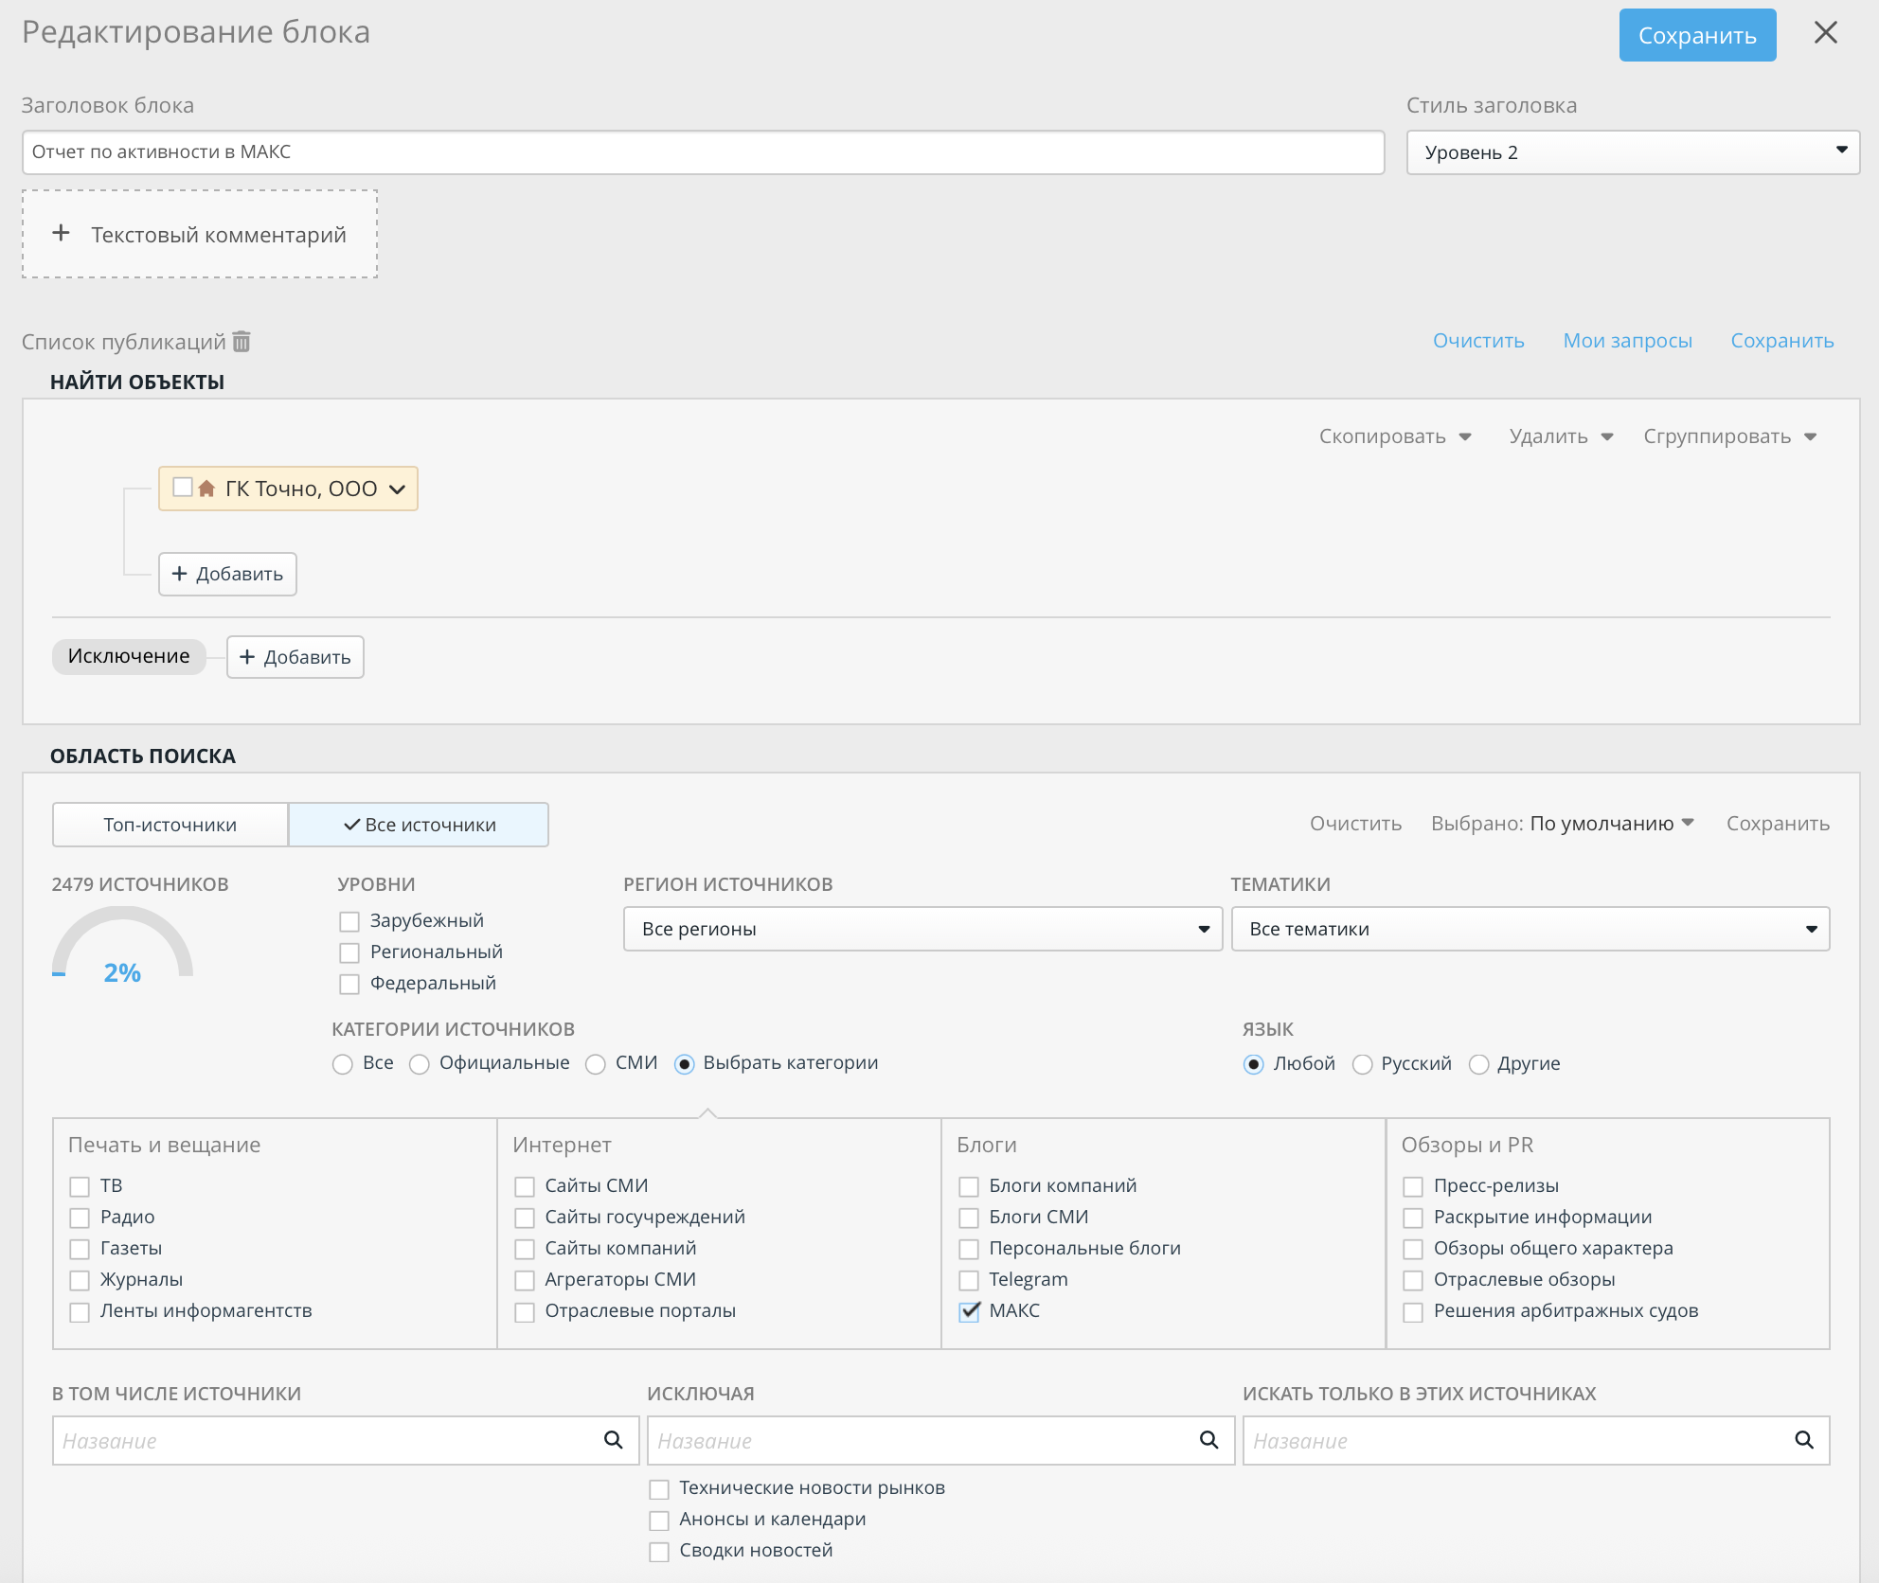Open the Скопировать dropdown
The image size is (1879, 1583).
pyautogui.click(x=1395, y=436)
